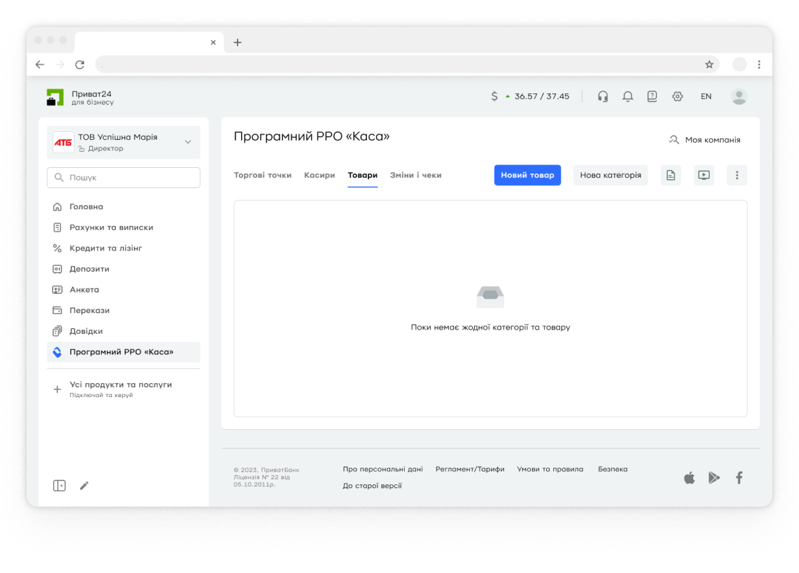This screenshot has width=799, height=573.
Task: Click the Пошук search field
Action: pyautogui.click(x=123, y=178)
